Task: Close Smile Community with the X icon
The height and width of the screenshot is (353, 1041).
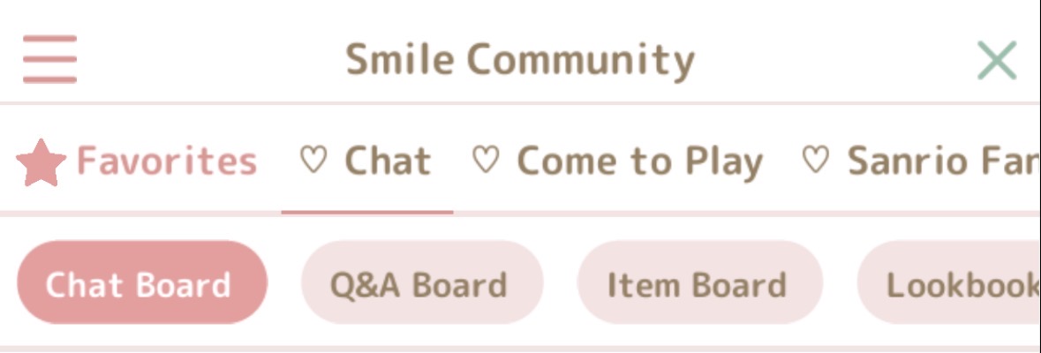Action: click(x=997, y=61)
